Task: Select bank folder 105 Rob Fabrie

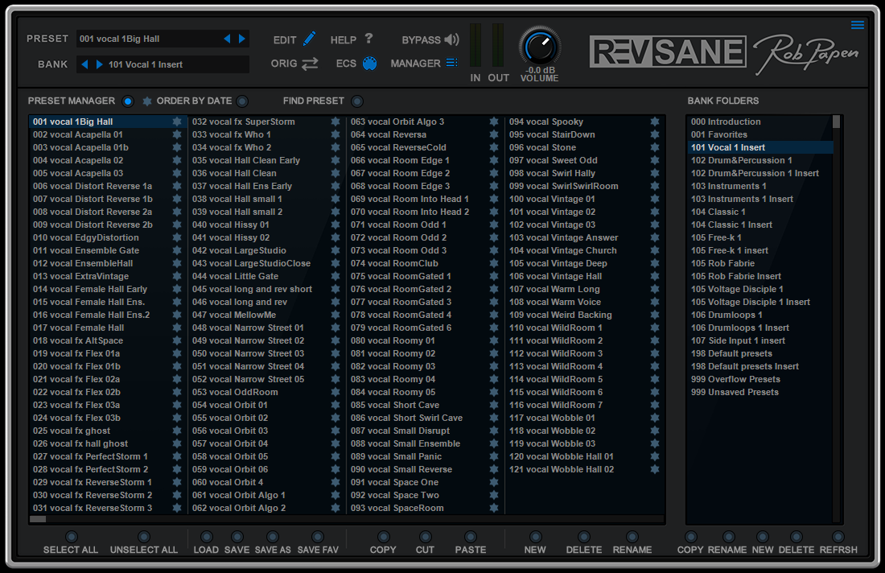Action: (759, 263)
